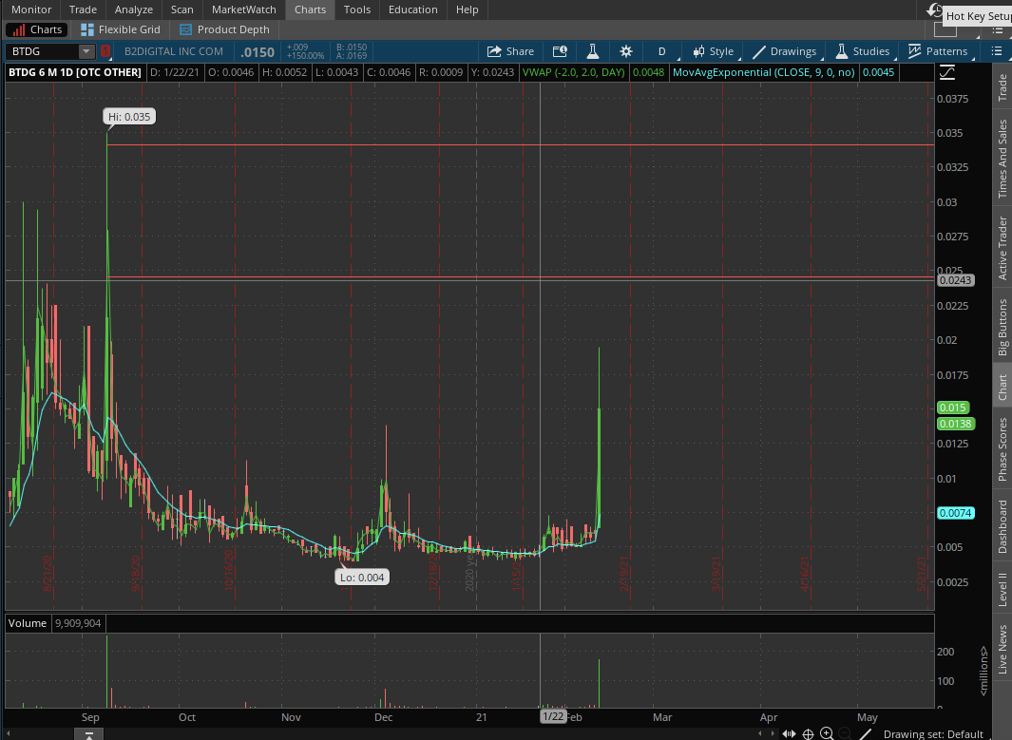
Task: Click the flask icon next to Share
Action: (x=592, y=51)
